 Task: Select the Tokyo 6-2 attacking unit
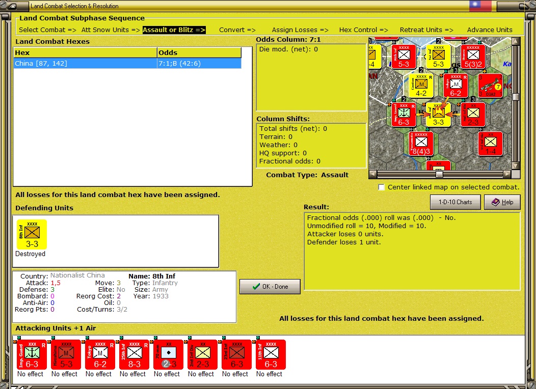[100, 354]
